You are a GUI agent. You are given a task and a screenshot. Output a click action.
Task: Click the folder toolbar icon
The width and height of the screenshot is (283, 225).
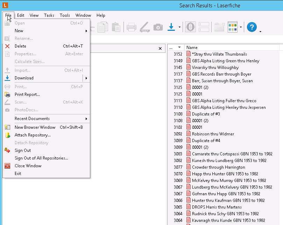[x=219, y=27]
